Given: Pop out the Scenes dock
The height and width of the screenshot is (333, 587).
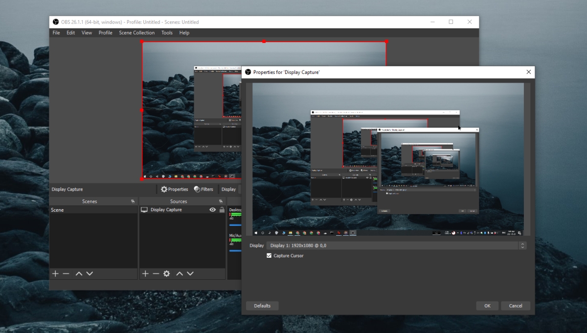Looking at the screenshot, I should point(133,201).
